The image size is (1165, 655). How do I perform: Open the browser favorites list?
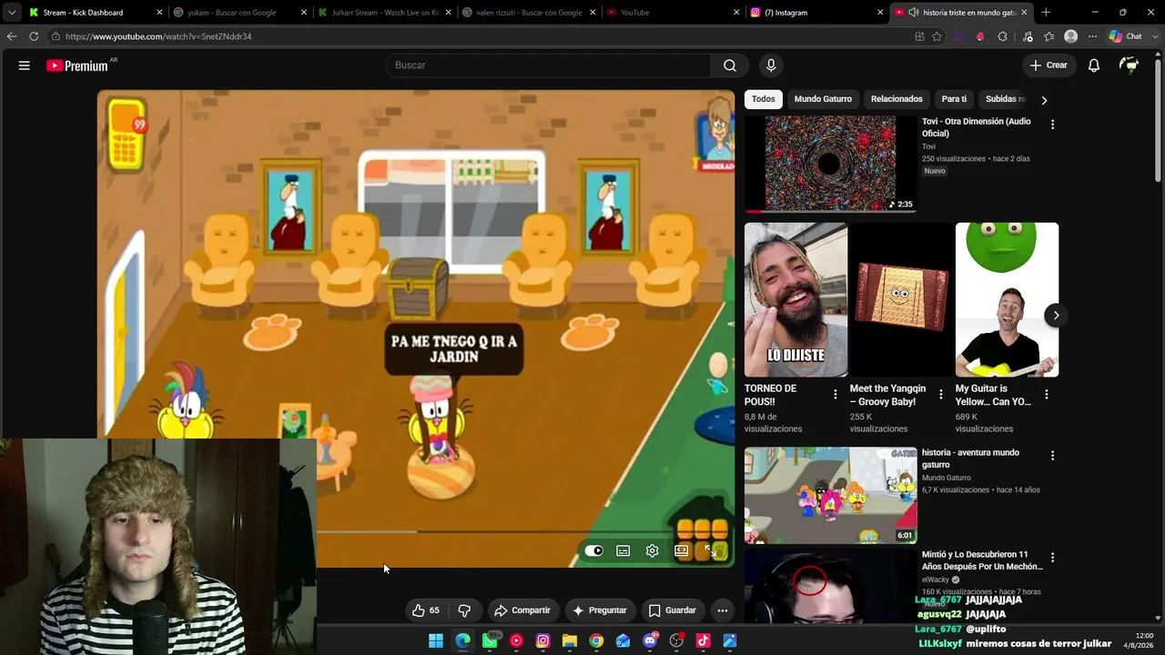[1048, 36]
